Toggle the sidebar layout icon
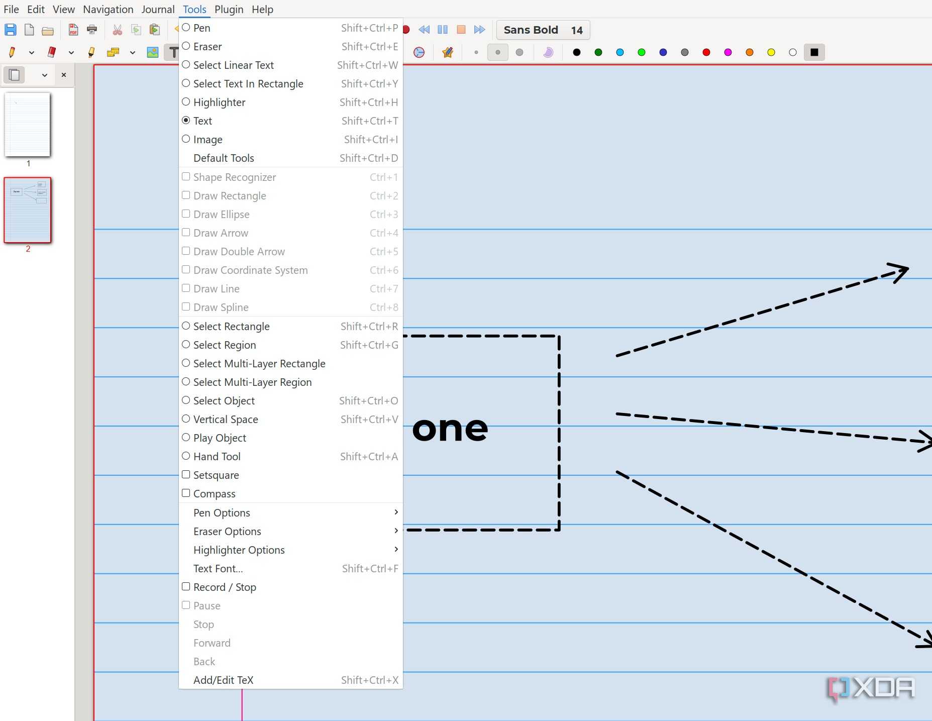 15,75
